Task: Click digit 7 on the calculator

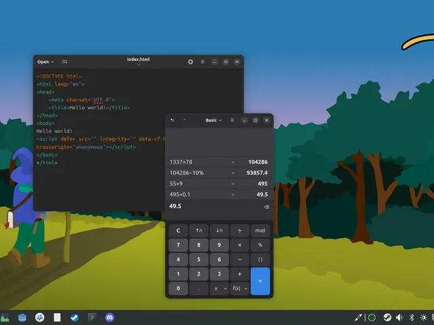Action: (178, 245)
